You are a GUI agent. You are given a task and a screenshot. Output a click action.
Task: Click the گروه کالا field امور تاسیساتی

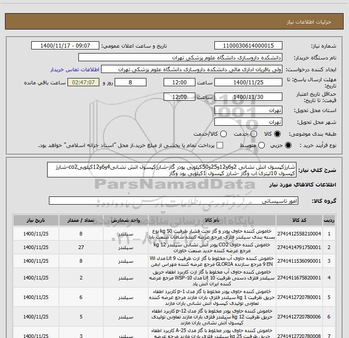click(174, 201)
